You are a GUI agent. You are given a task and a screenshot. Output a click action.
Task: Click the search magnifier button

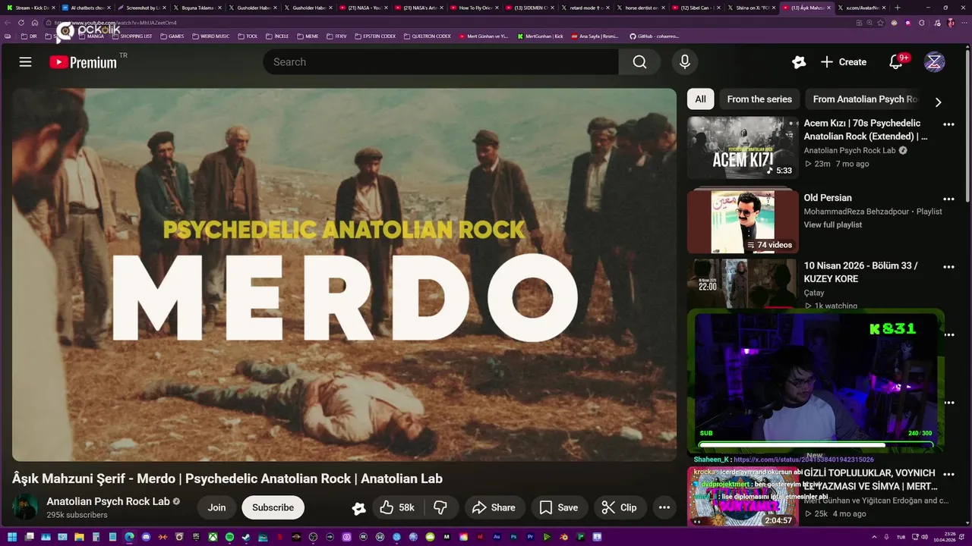639,62
